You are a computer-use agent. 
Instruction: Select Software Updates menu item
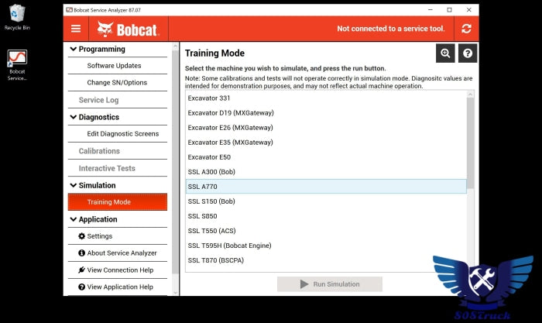114,66
